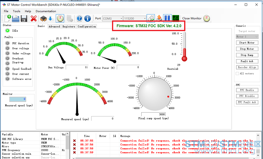Click the Encoder Align button
Image resolution: width=263 pixels, height=159 pixels.
(247, 67)
